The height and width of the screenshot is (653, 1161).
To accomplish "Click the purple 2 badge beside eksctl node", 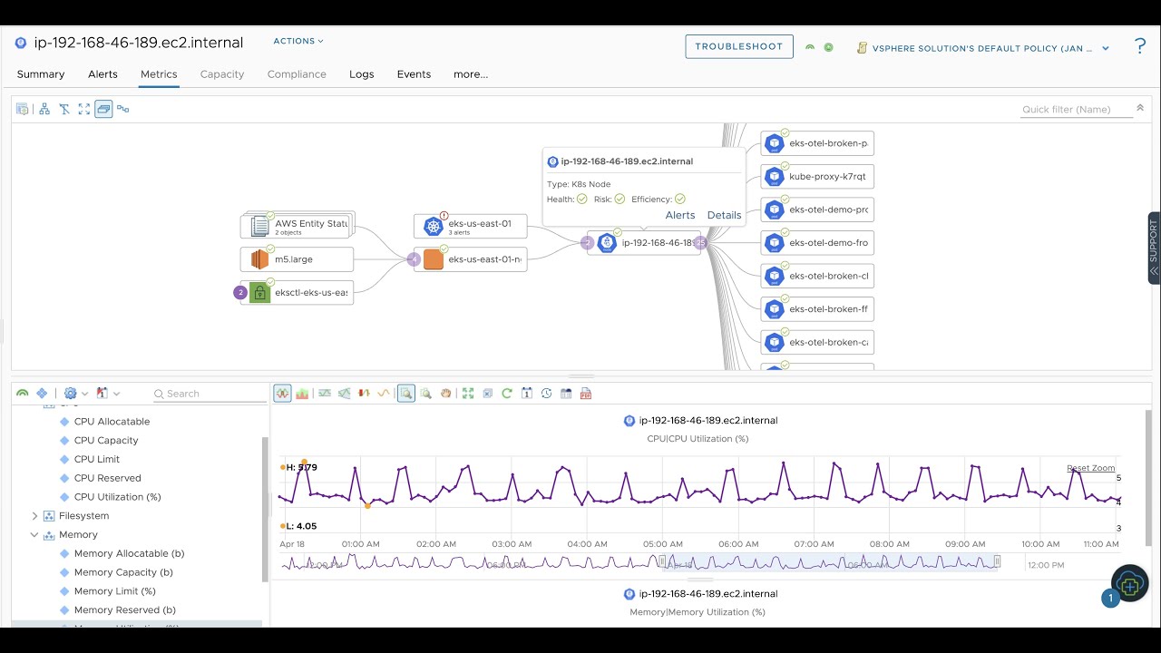I will [x=239, y=292].
